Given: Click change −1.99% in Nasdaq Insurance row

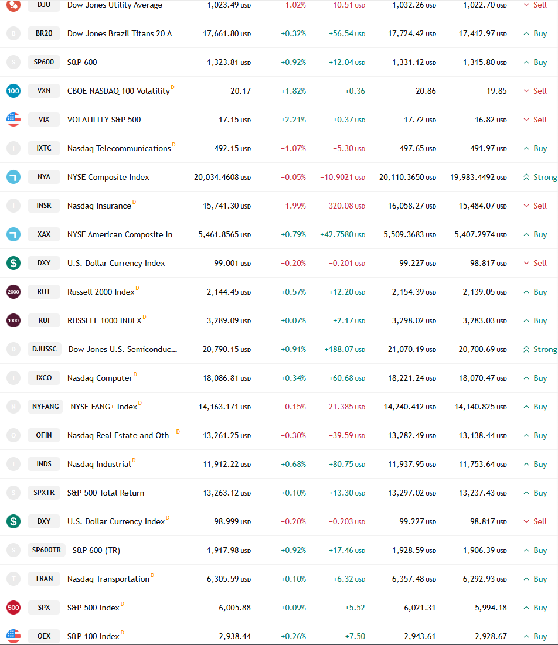Looking at the screenshot, I should [294, 206].
